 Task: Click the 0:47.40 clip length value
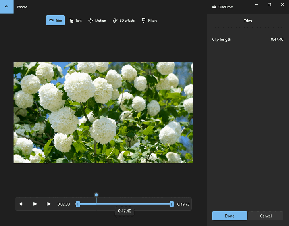click(x=277, y=39)
